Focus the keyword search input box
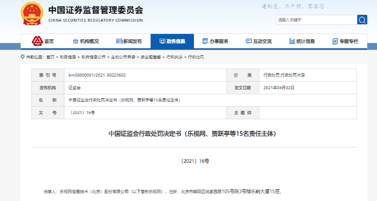This screenshot has width=377, height=201. pos(316,20)
